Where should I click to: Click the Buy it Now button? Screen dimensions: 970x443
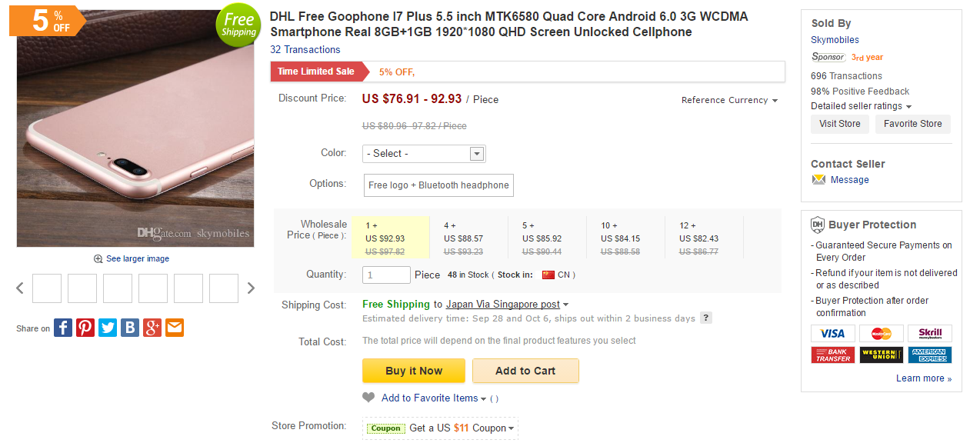coord(414,371)
